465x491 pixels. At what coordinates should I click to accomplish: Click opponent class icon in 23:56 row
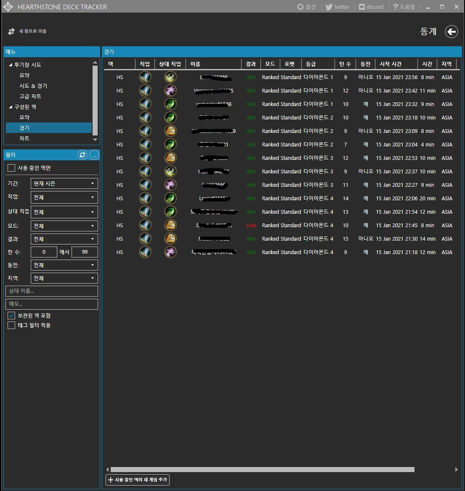click(x=170, y=77)
